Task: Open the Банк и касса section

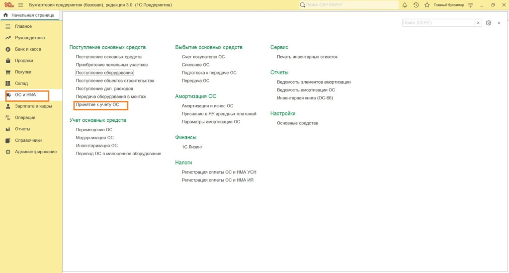Action: (x=28, y=49)
